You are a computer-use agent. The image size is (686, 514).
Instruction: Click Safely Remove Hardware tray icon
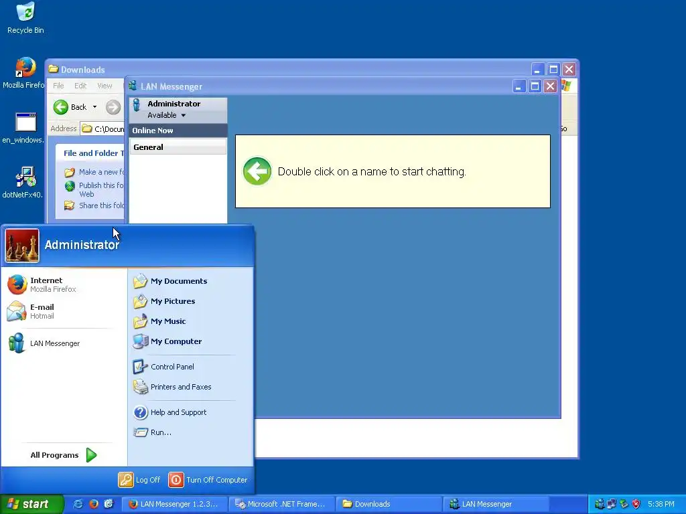coord(624,504)
